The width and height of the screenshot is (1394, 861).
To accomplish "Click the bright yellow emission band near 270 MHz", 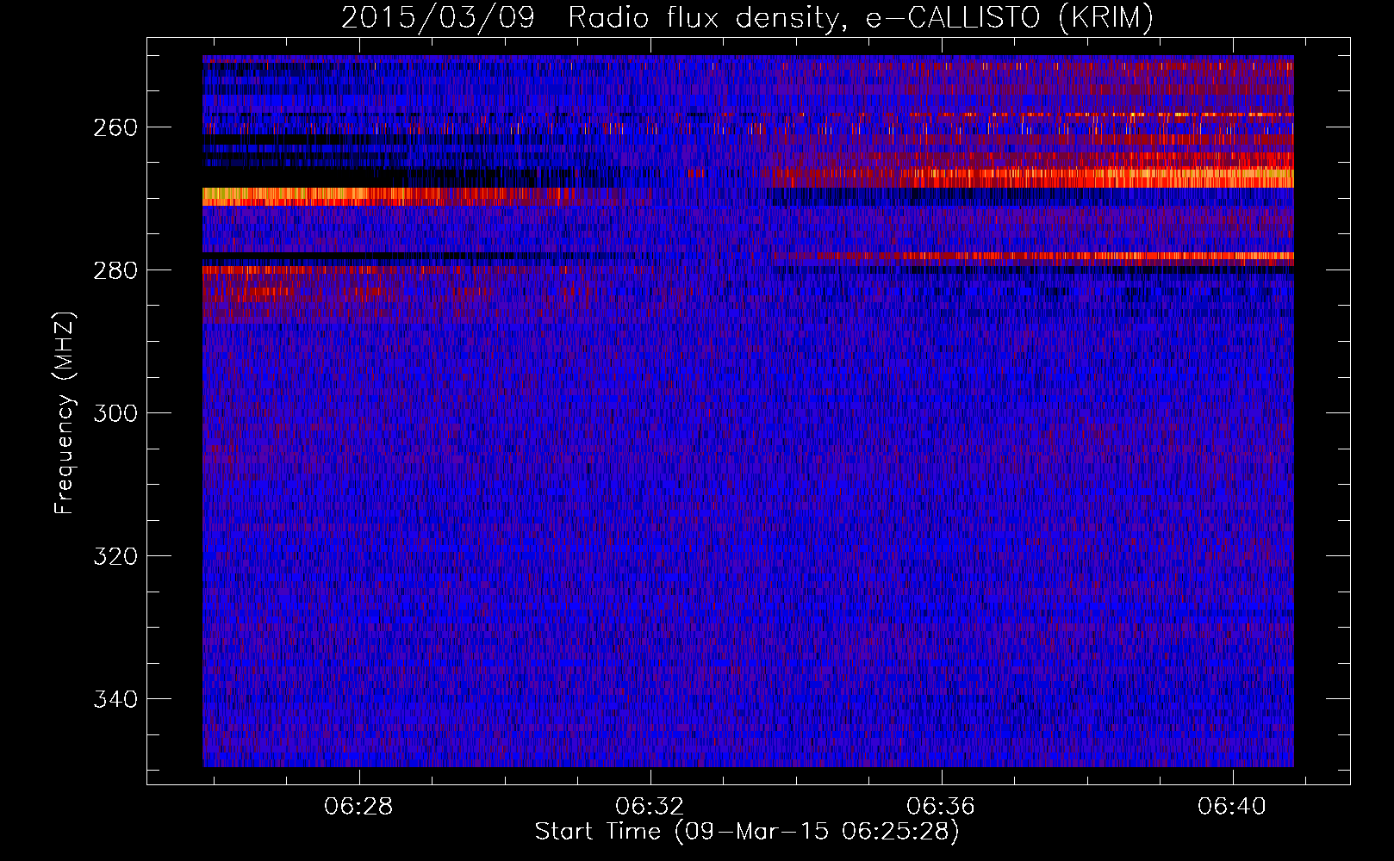I will point(388,196).
